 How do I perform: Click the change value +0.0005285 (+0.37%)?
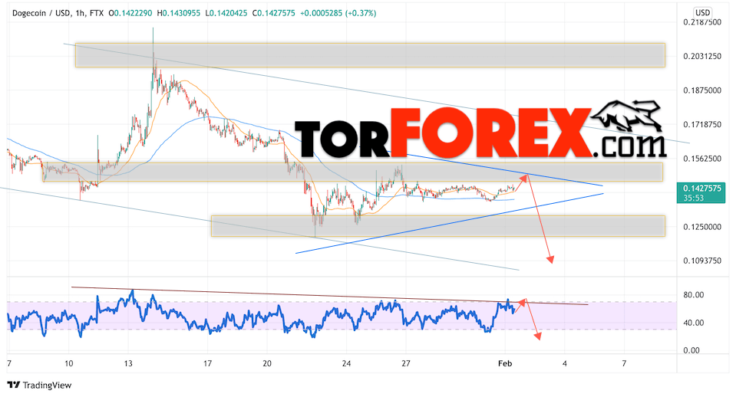point(338,14)
